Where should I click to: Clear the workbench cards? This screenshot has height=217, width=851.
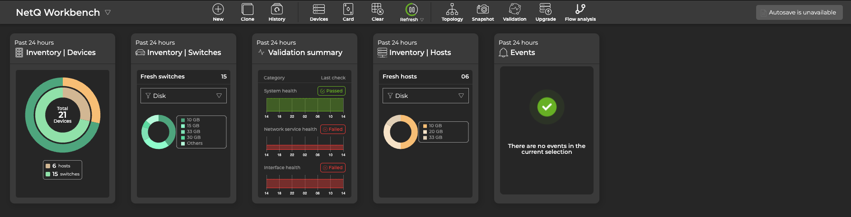click(x=378, y=9)
